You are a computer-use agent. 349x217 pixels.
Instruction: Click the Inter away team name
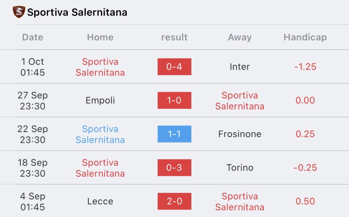tap(240, 67)
